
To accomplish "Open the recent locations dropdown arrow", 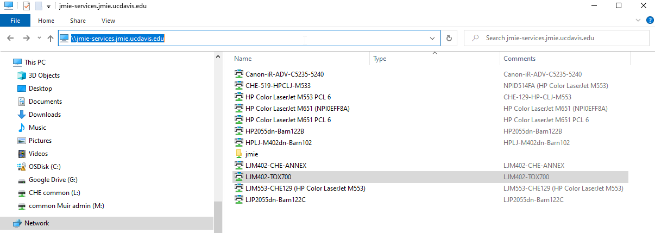I will coord(39,38).
